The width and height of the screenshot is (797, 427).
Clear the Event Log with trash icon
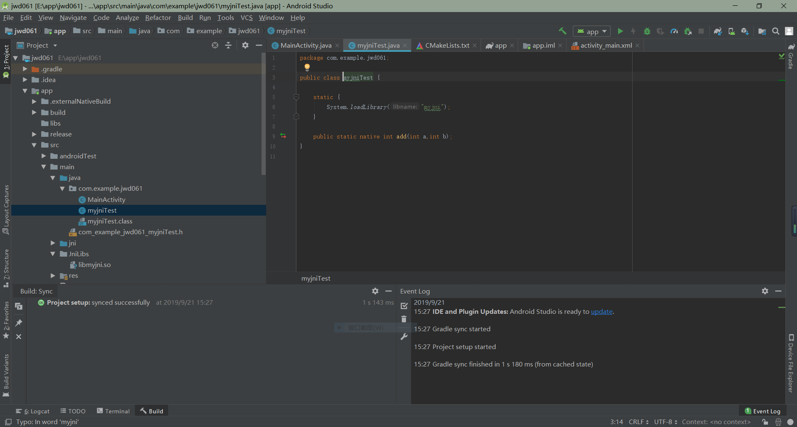coord(404,319)
